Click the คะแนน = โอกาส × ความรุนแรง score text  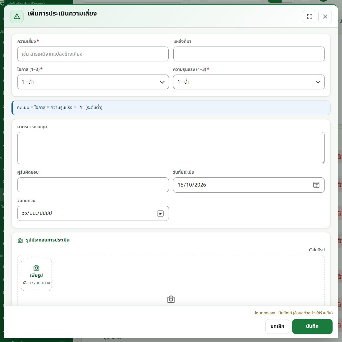tap(60, 108)
